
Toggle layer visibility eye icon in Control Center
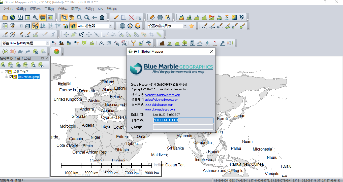point(41,65)
